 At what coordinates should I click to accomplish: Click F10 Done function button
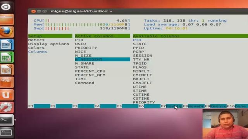click(237, 106)
